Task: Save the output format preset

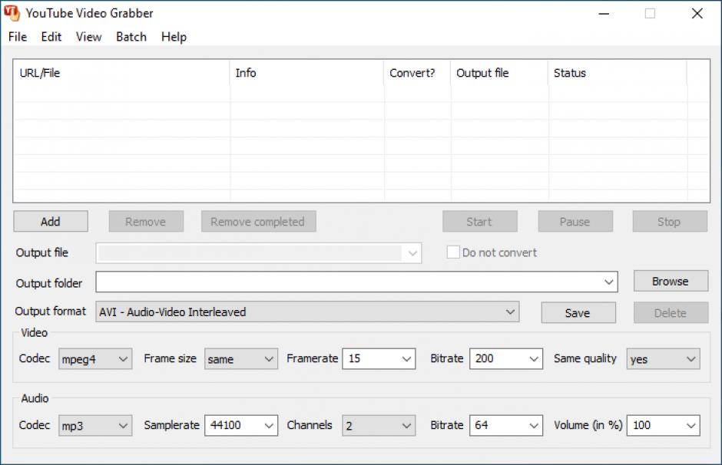Action: pos(578,313)
